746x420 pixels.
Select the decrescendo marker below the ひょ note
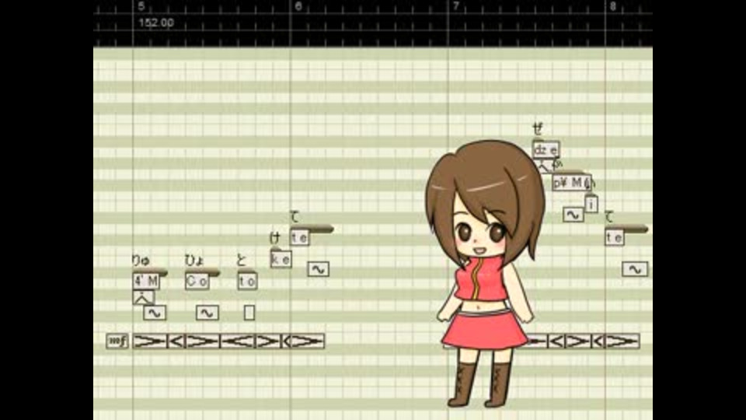(x=203, y=341)
